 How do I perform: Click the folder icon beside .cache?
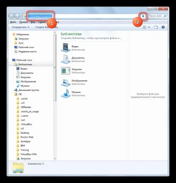18,99
